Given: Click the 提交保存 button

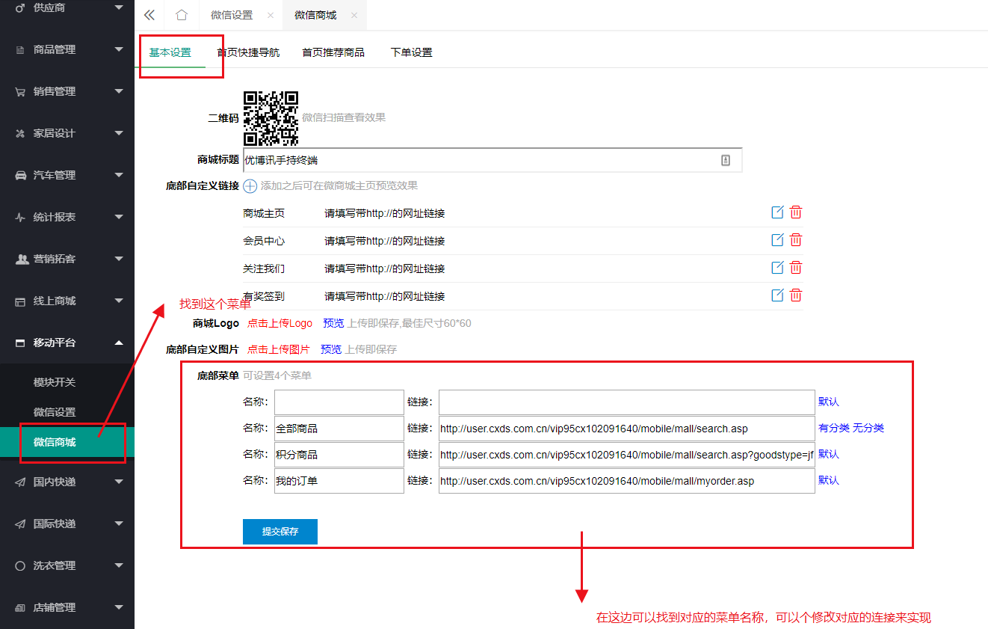Looking at the screenshot, I should [280, 532].
